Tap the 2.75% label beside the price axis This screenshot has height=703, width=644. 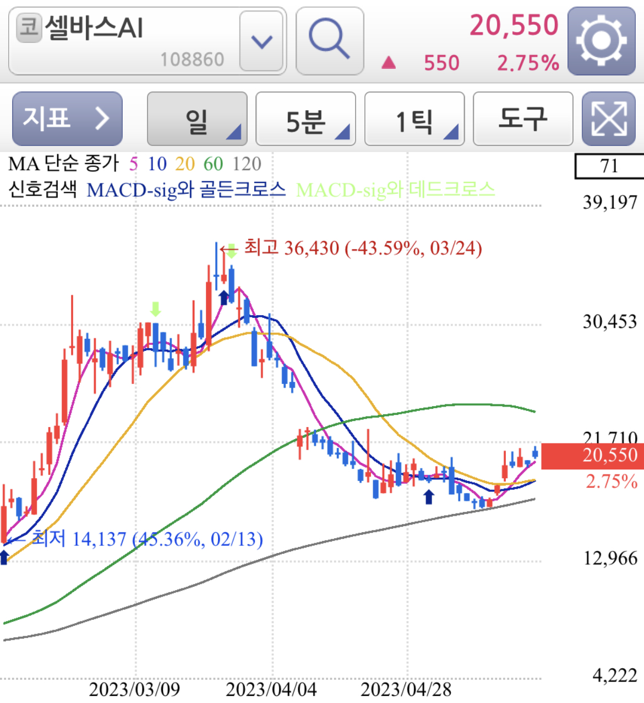click(612, 482)
